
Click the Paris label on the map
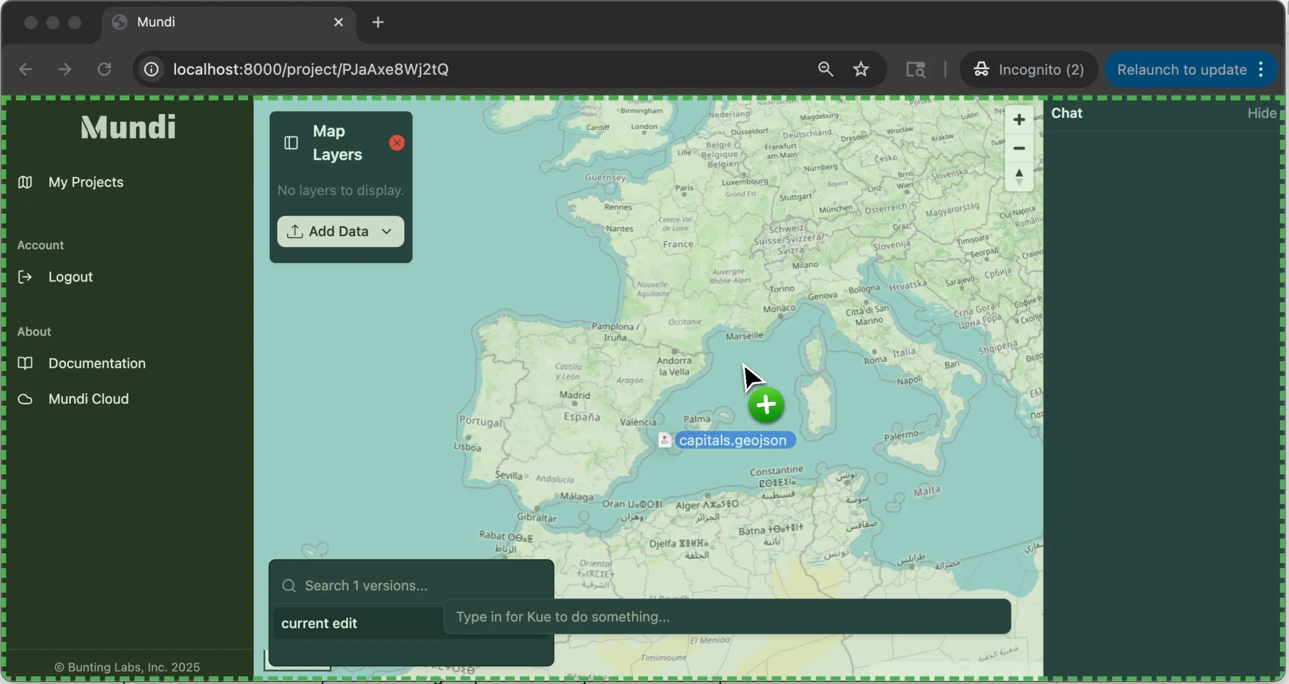pos(684,188)
